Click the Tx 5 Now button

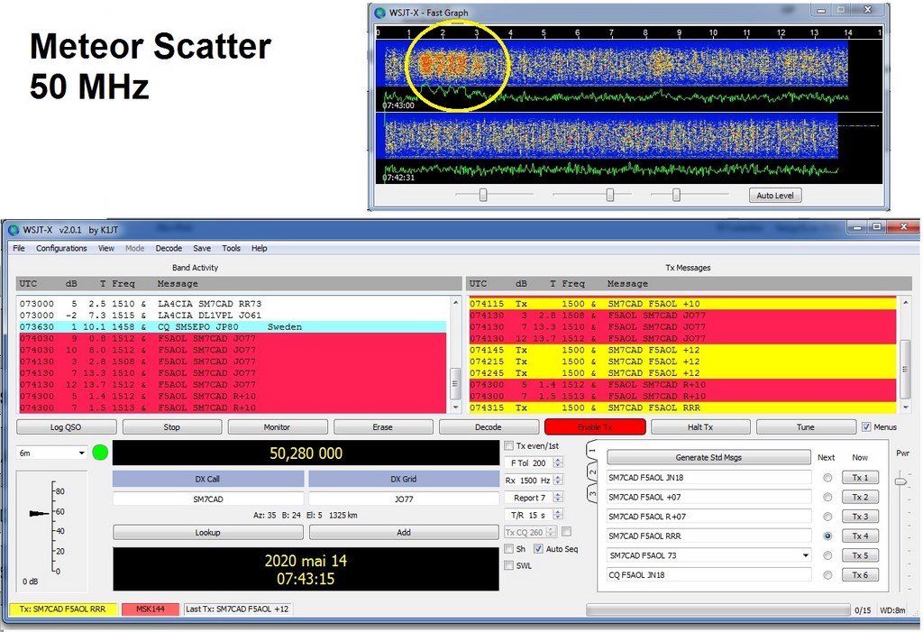pos(860,555)
